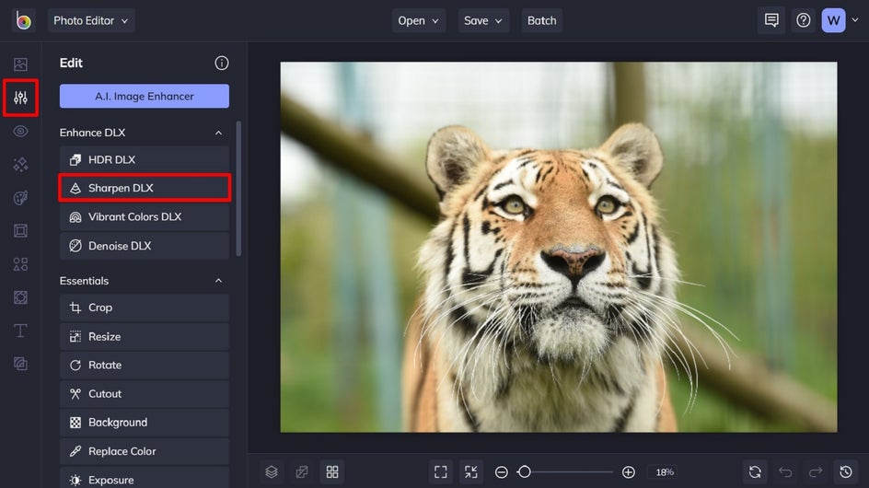Open the Save dropdown menu
Viewport: 869px width, 488px height.
click(483, 20)
